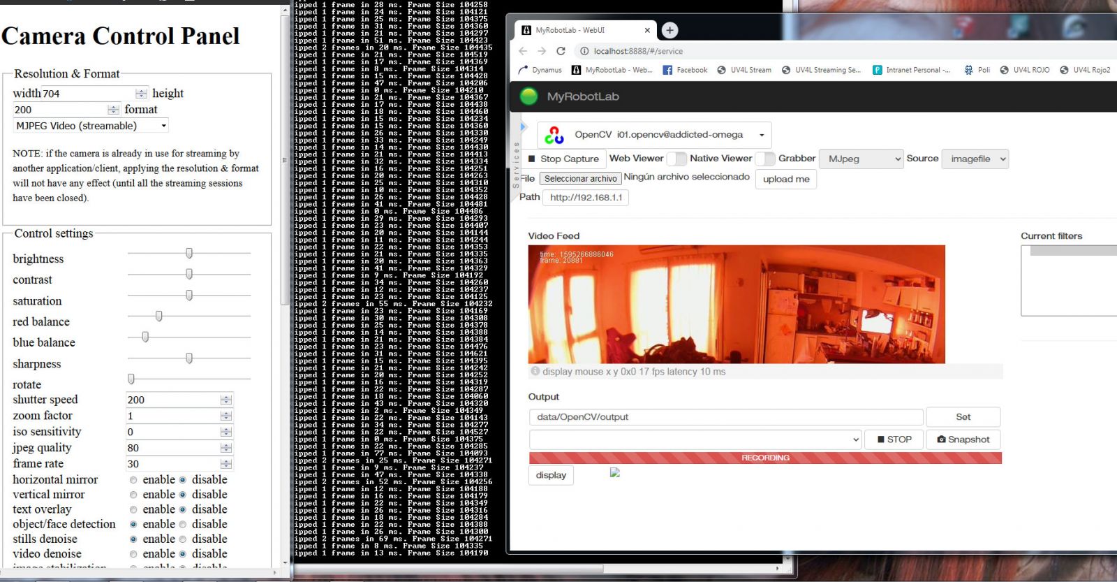Click the browser address bar URL
This screenshot has width=1117, height=582.
[x=638, y=51]
